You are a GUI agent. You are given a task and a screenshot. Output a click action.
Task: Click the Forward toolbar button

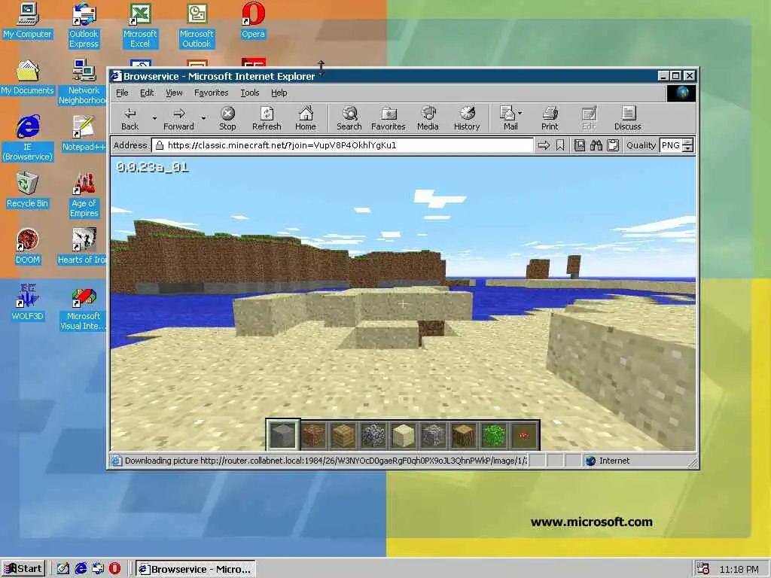click(x=178, y=119)
